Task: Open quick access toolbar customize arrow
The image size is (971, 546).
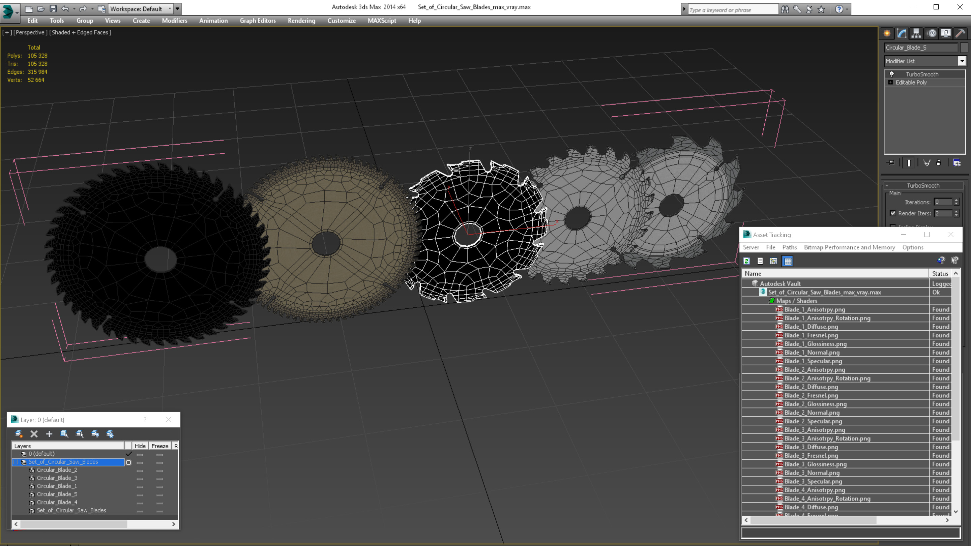Action: coord(178,9)
